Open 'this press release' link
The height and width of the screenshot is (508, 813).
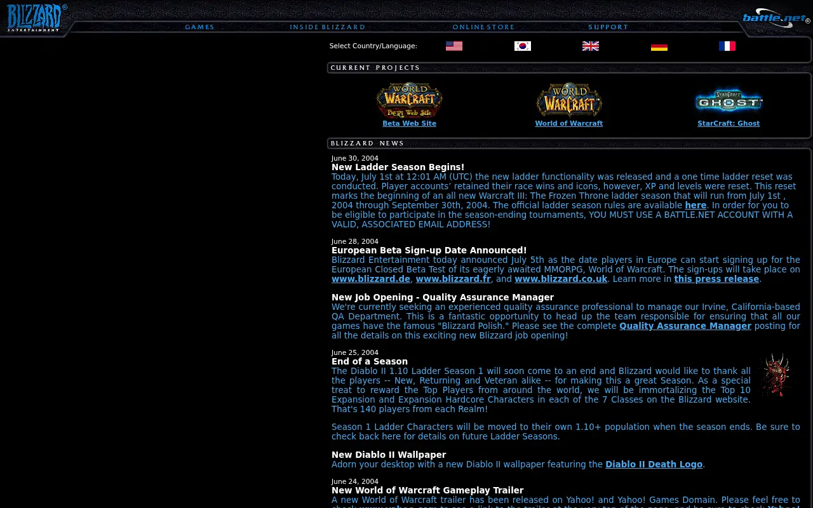point(716,279)
